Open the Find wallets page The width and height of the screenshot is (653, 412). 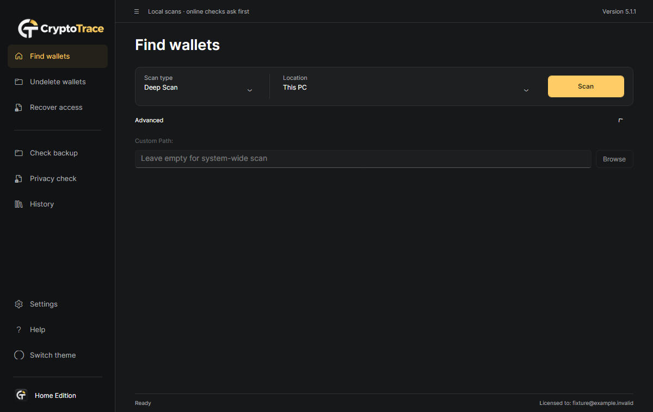(58, 56)
